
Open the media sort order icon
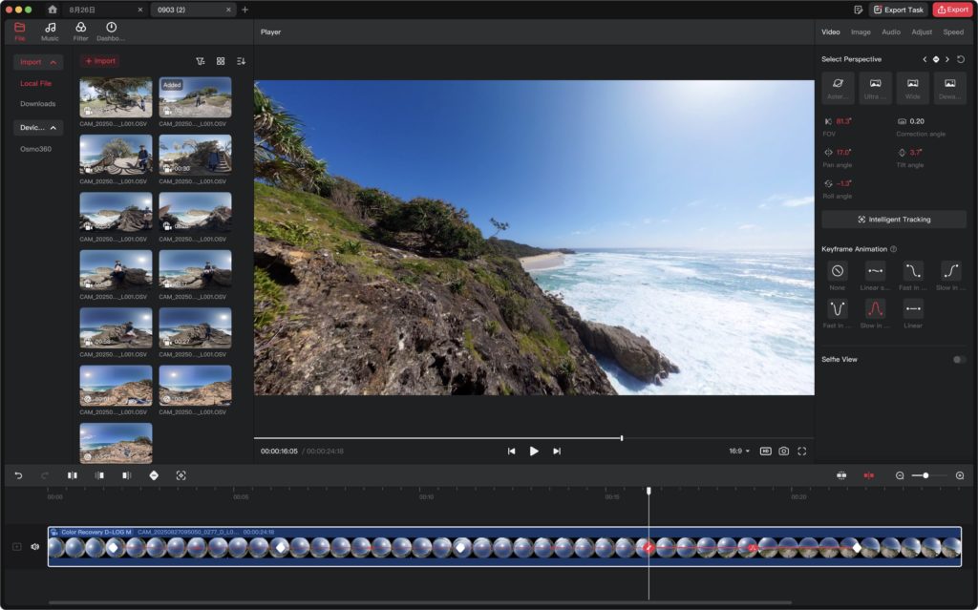241,61
